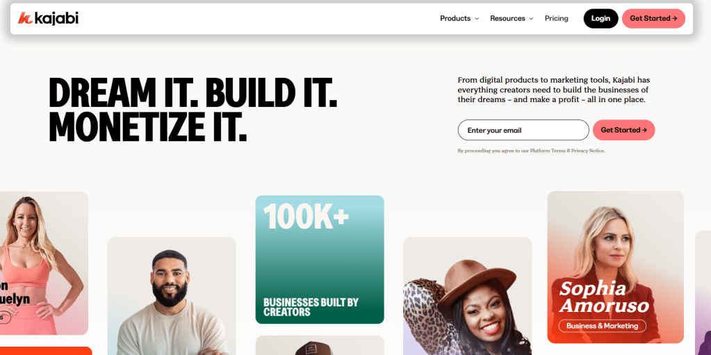Click the black Login button
Screen dimensions: 711x355
pyautogui.click(x=600, y=19)
